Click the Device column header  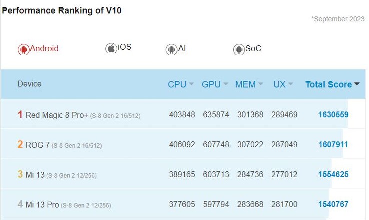click(30, 84)
